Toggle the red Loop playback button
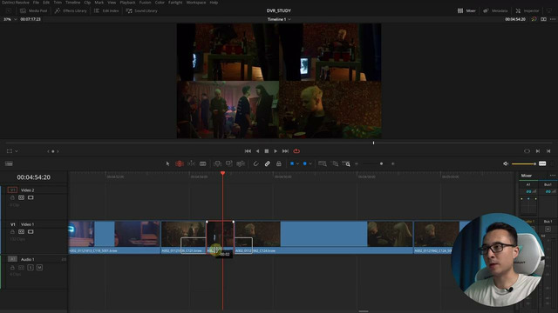 tap(296, 151)
